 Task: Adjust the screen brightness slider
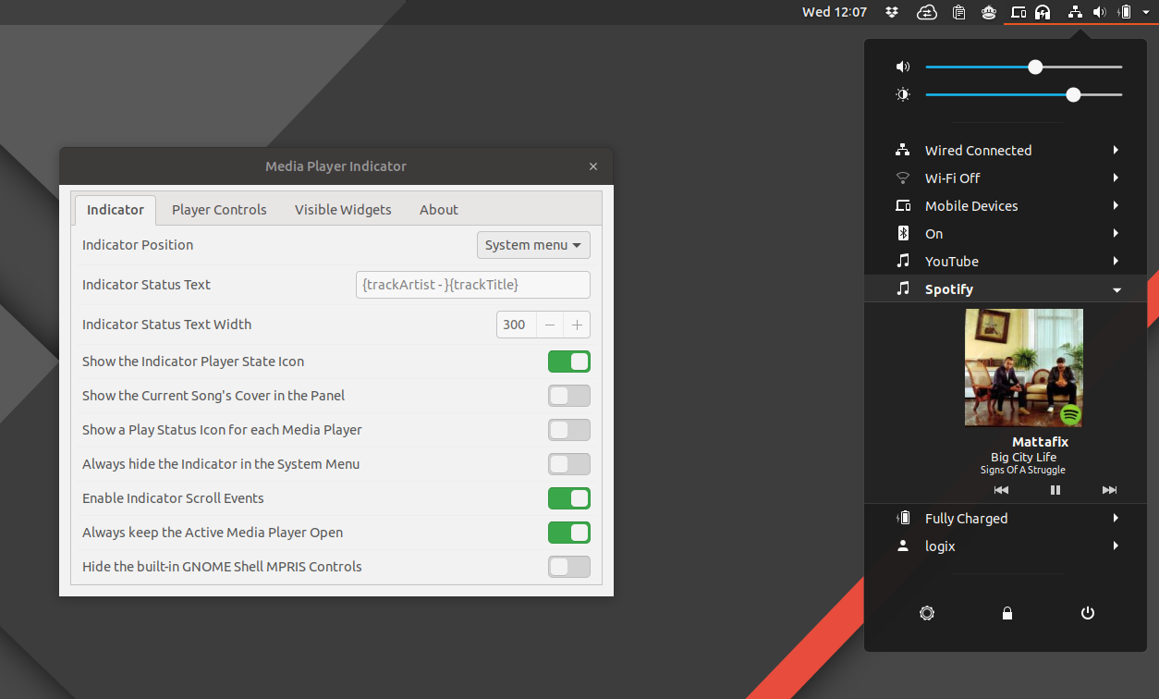pos(1024,94)
